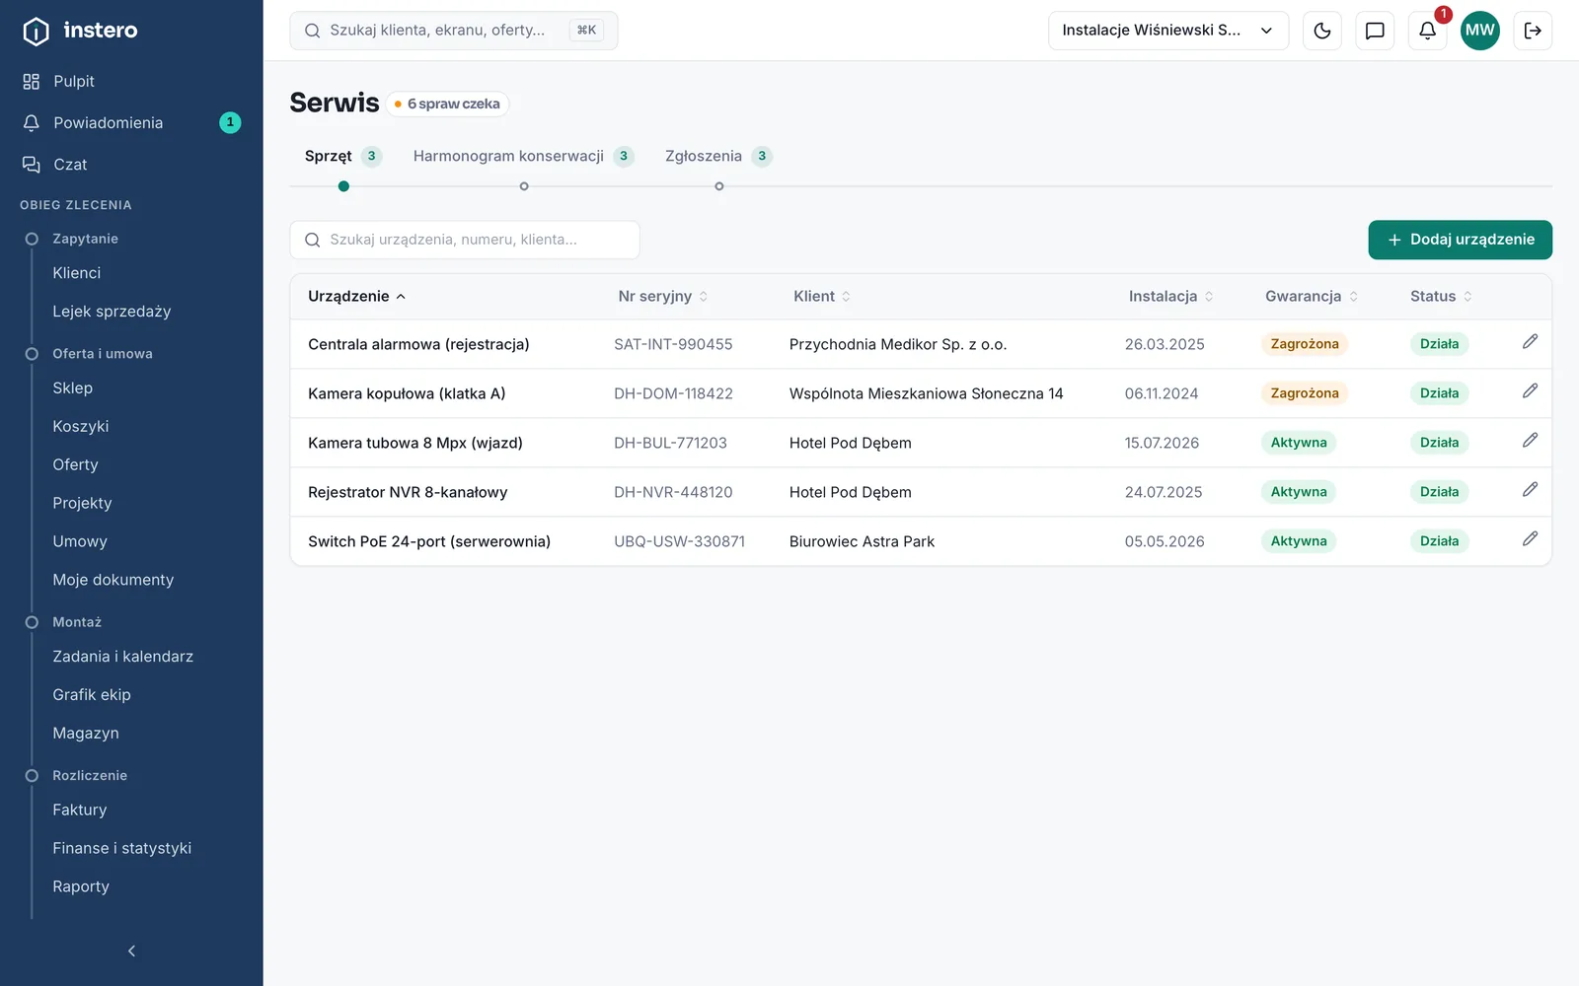This screenshot has width=1579, height=986.
Task: Click the logout icon
Action: (x=1533, y=31)
